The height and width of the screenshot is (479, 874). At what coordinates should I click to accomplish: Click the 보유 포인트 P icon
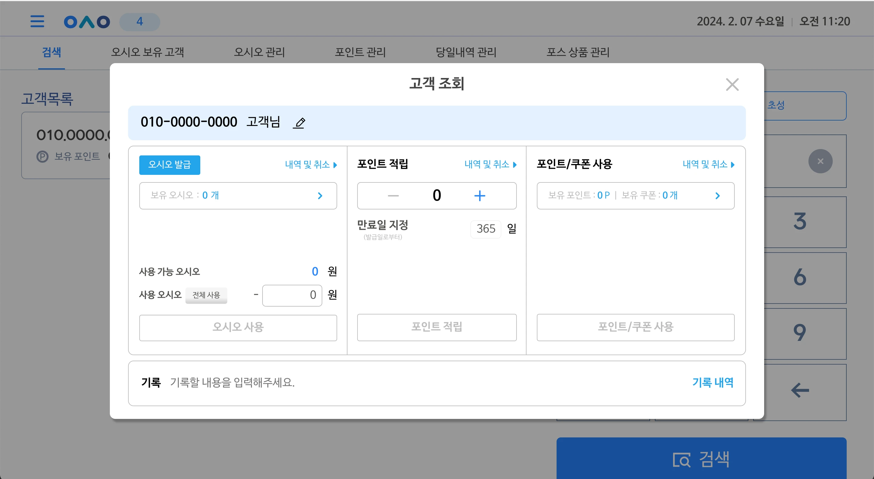[42, 157]
